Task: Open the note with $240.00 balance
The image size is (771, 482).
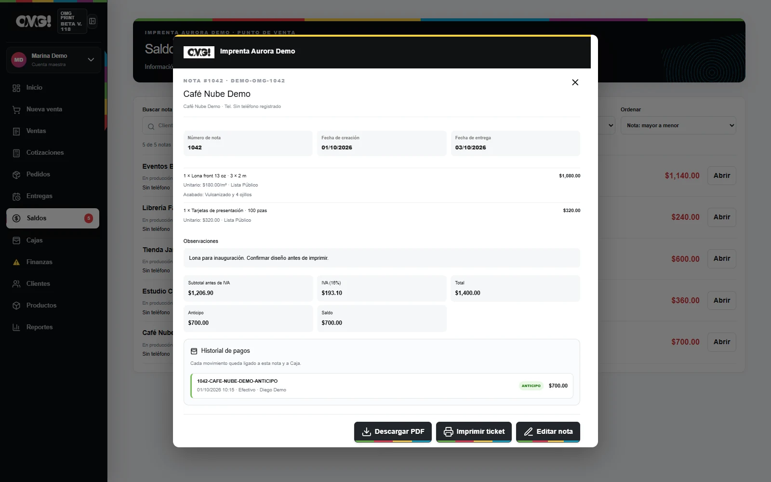Action: click(721, 217)
